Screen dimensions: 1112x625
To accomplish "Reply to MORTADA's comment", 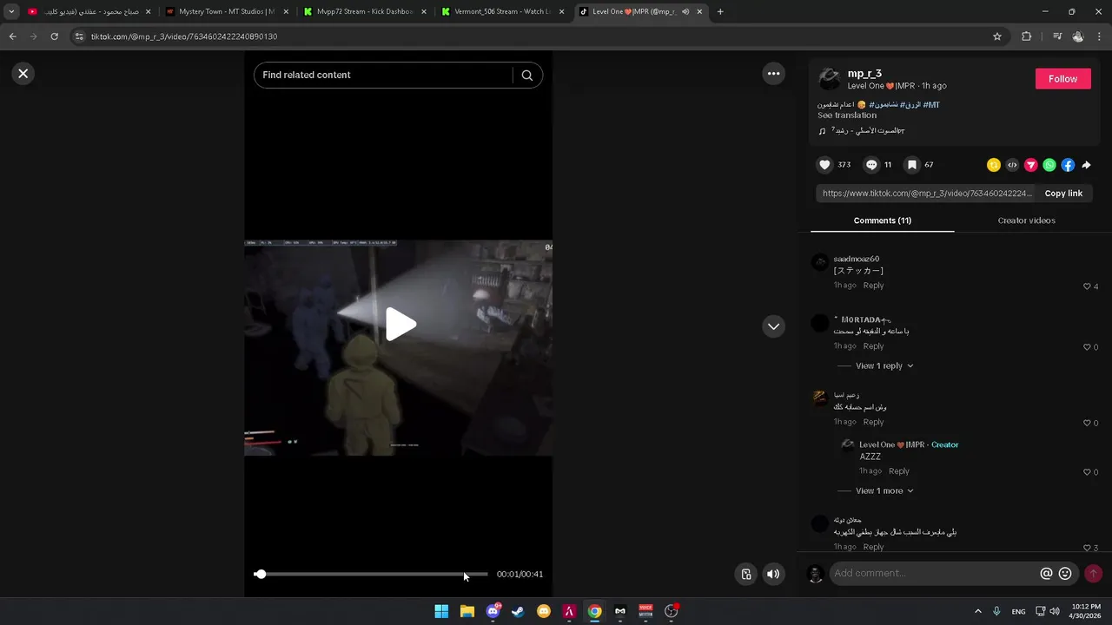I will click(x=873, y=346).
